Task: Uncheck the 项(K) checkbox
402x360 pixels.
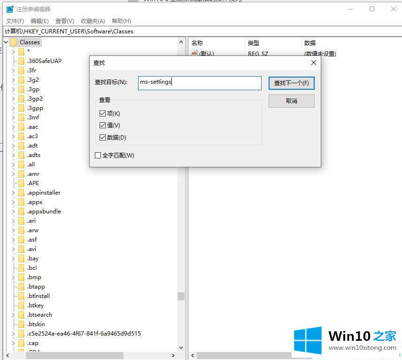Action: click(x=103, y=114)
